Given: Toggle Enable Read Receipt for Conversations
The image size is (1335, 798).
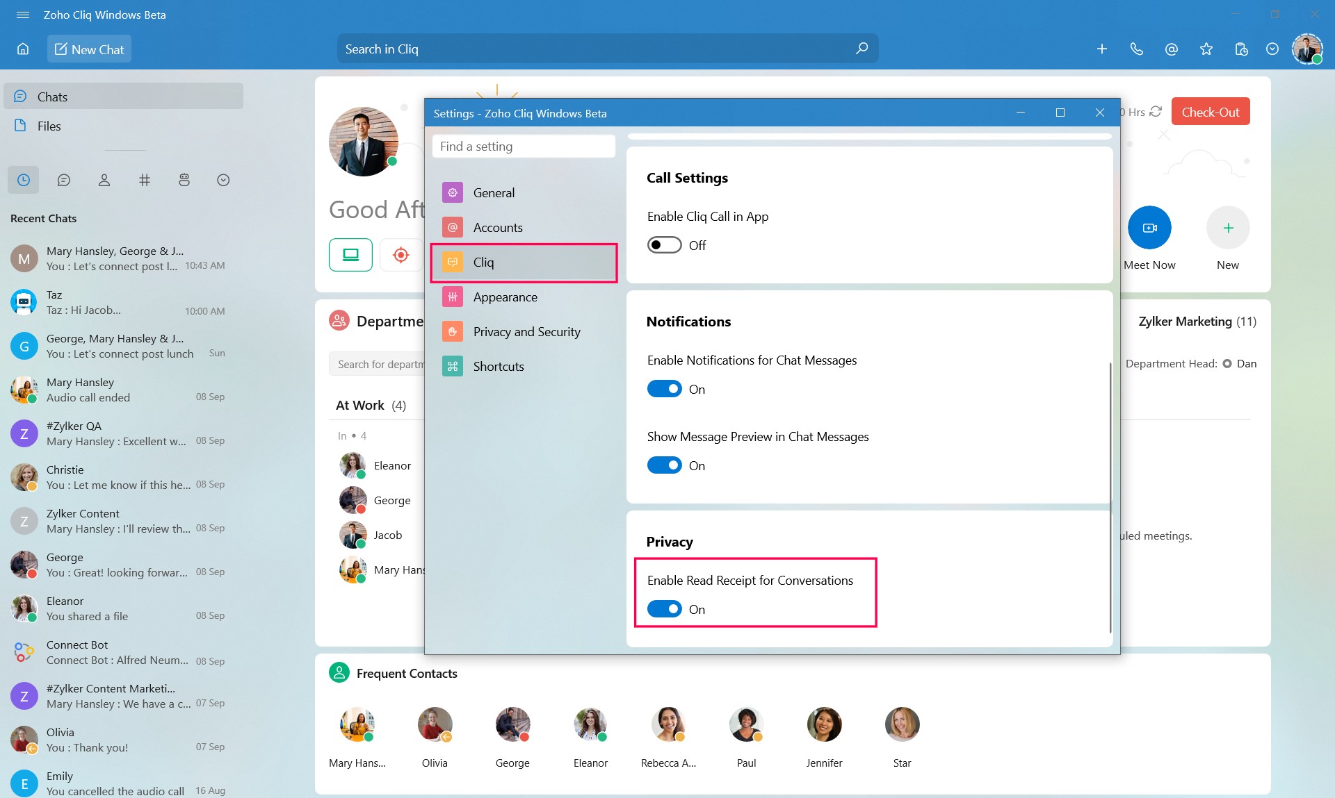Looking at the screenshot, I should tap(664, 608).
